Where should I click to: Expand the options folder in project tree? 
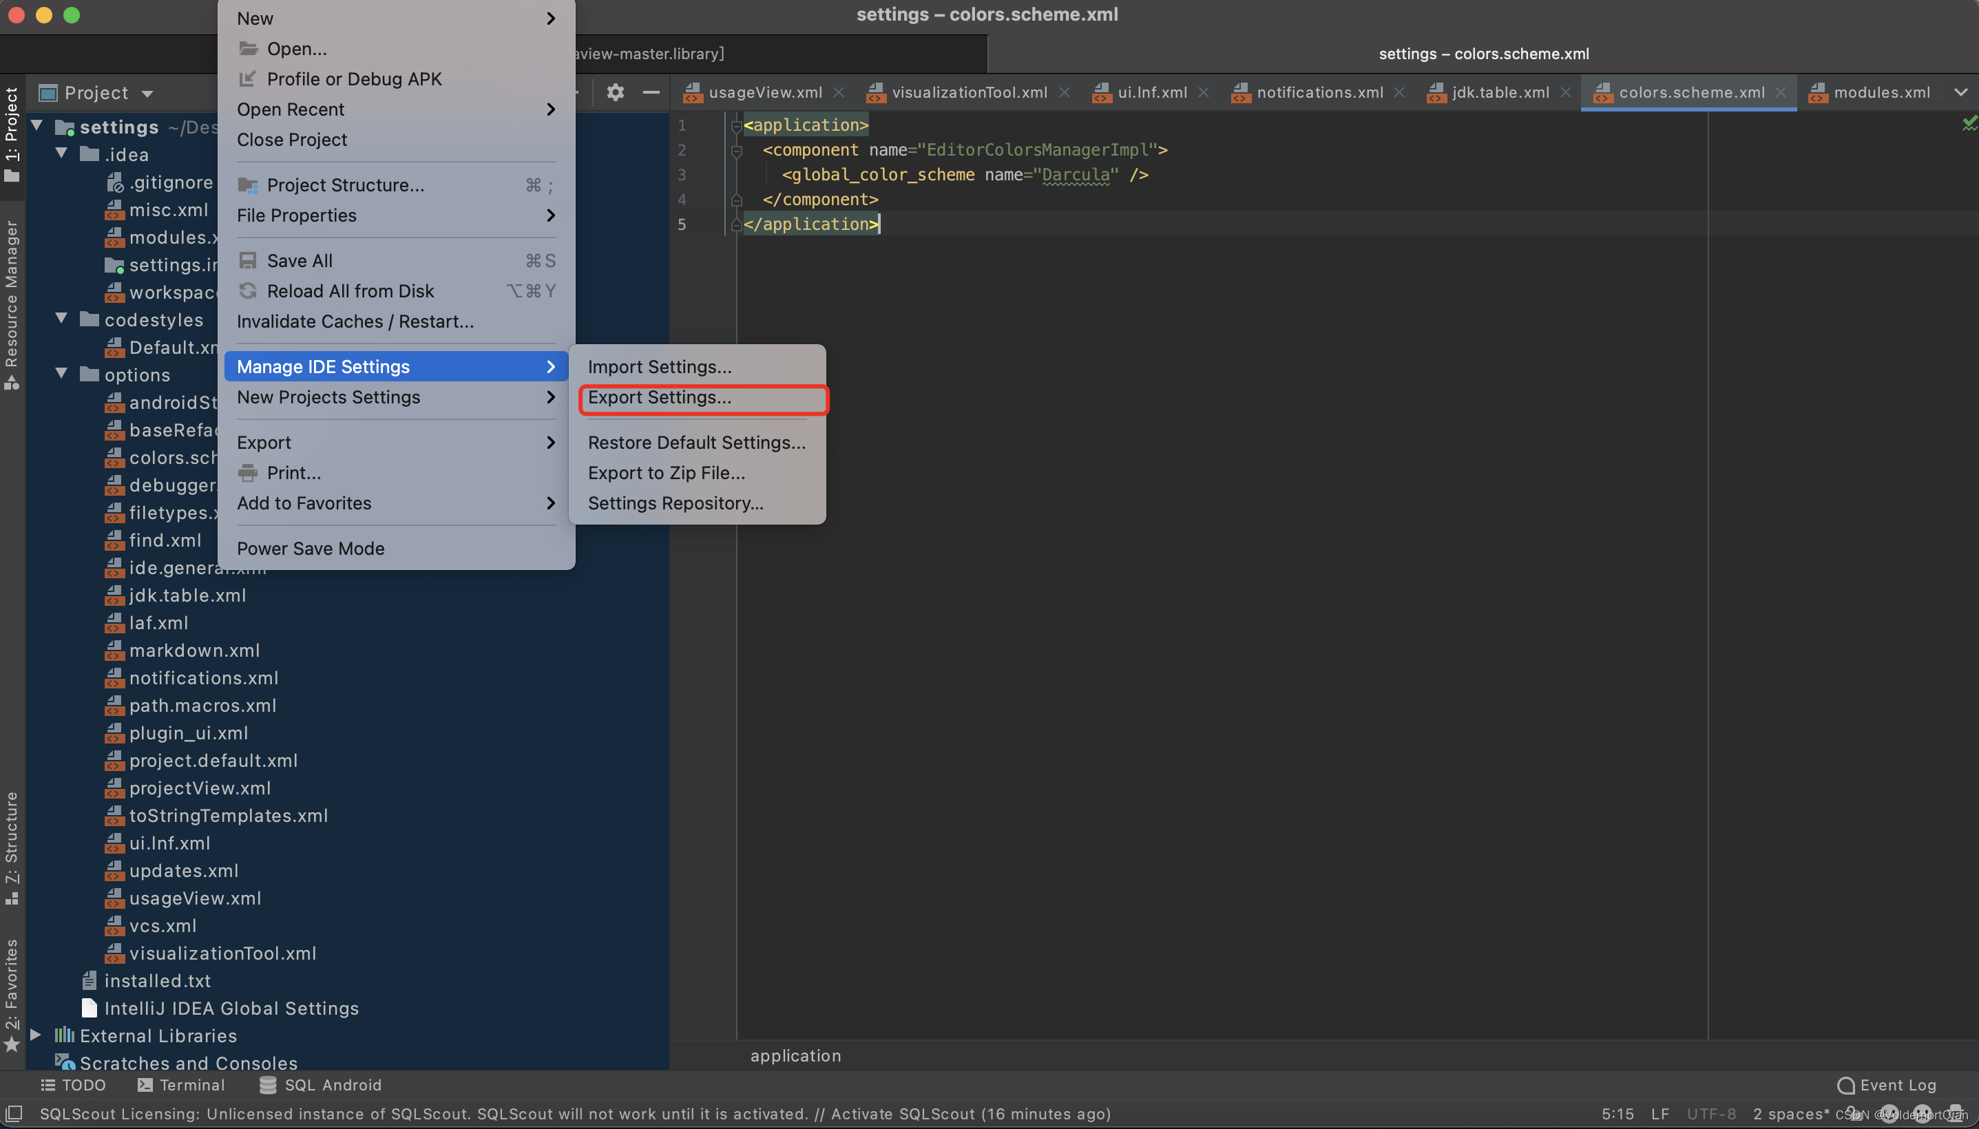(63, 374)
